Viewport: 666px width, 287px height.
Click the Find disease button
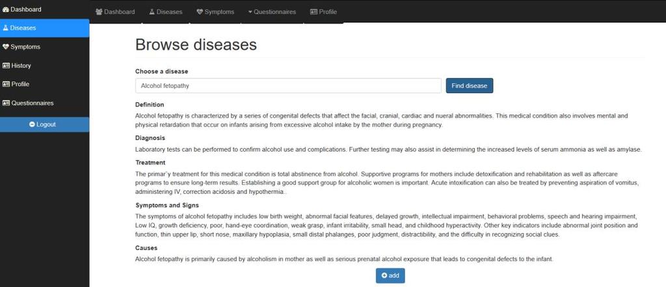[x=470, y=85]
